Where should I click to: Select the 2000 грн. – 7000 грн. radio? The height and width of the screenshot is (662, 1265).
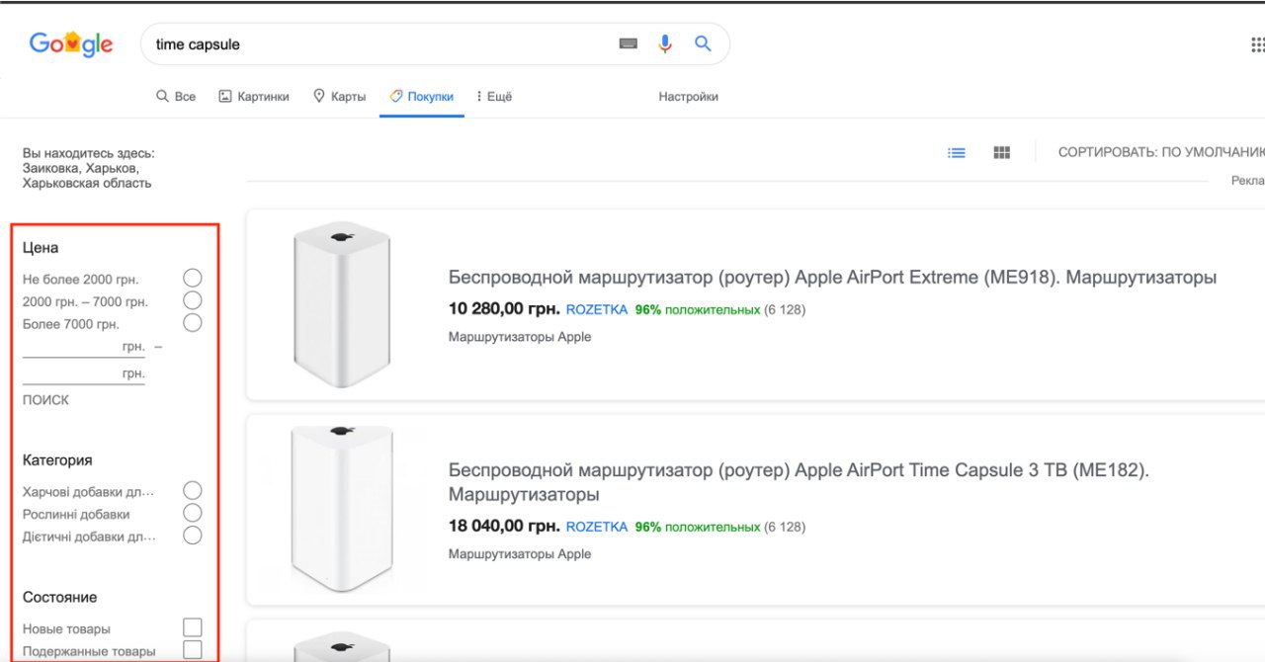click(x=193, y=300)
